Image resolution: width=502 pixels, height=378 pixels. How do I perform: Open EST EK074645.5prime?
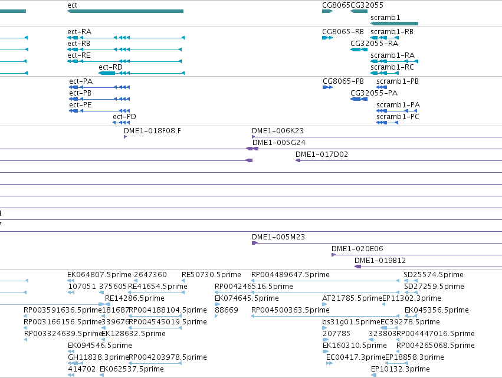[x=247, y=298]
